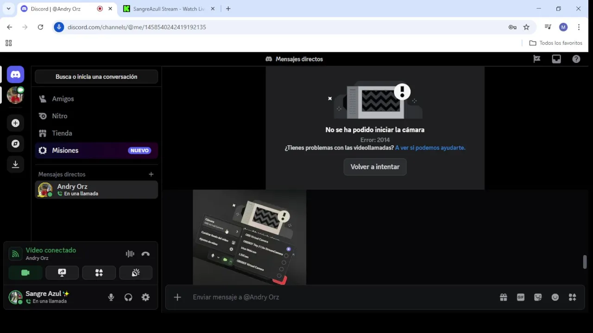Search with Busca o inicia una conversación
Image resolution: width=593 pixels, height=333 pixels.
tap(96, 77)
